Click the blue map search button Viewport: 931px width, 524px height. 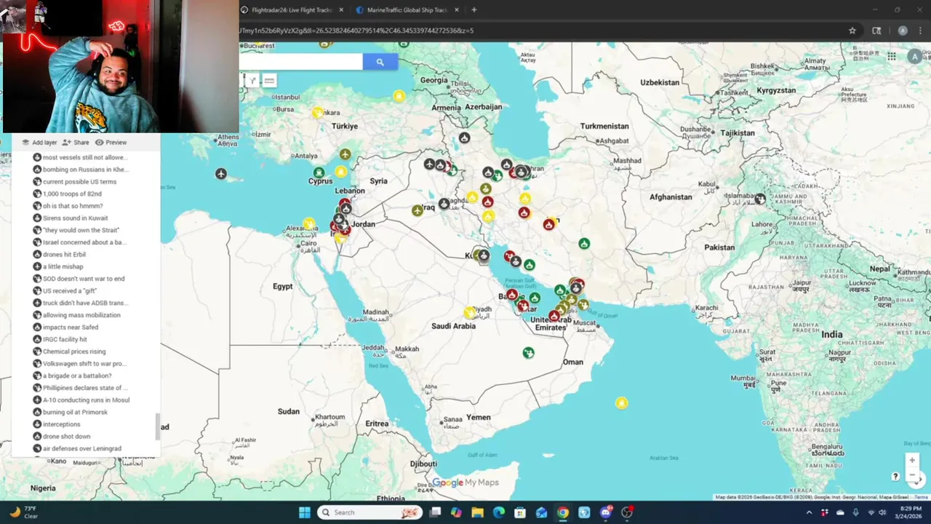coord(380,63)
